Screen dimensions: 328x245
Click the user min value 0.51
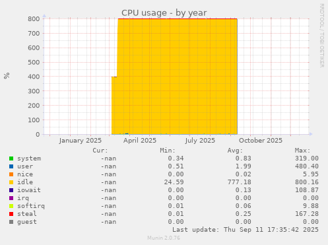click(176, 166)
